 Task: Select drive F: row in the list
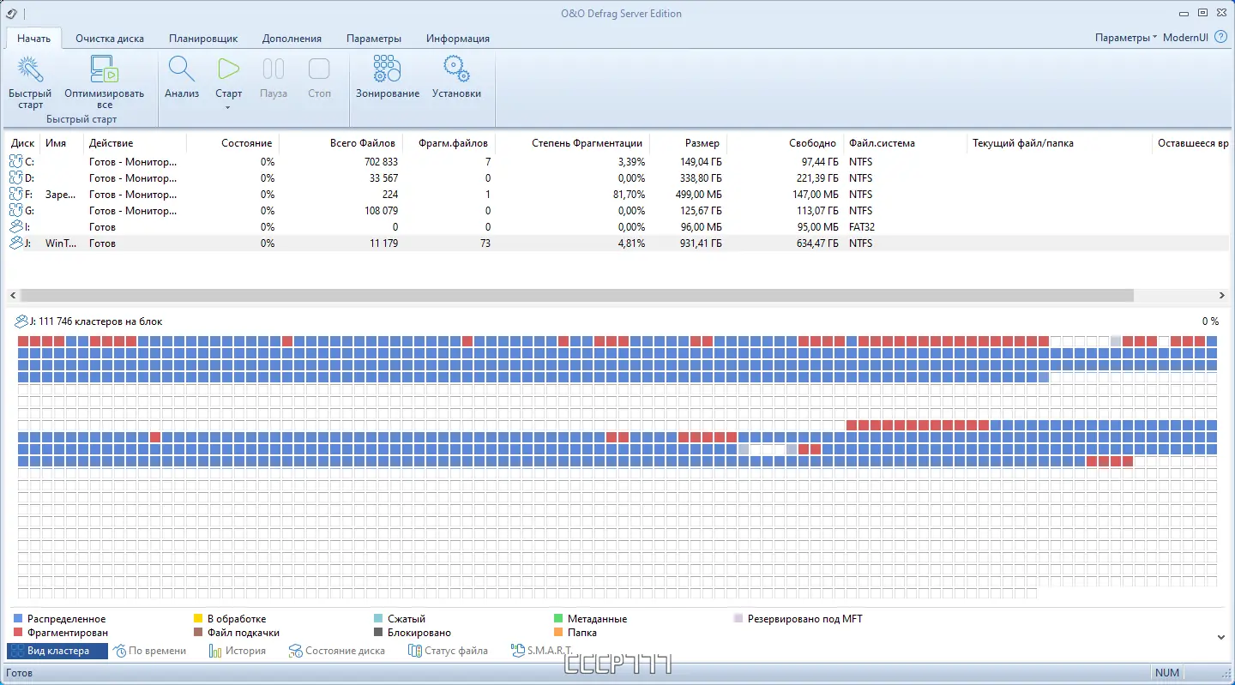[x=30, y=195]
